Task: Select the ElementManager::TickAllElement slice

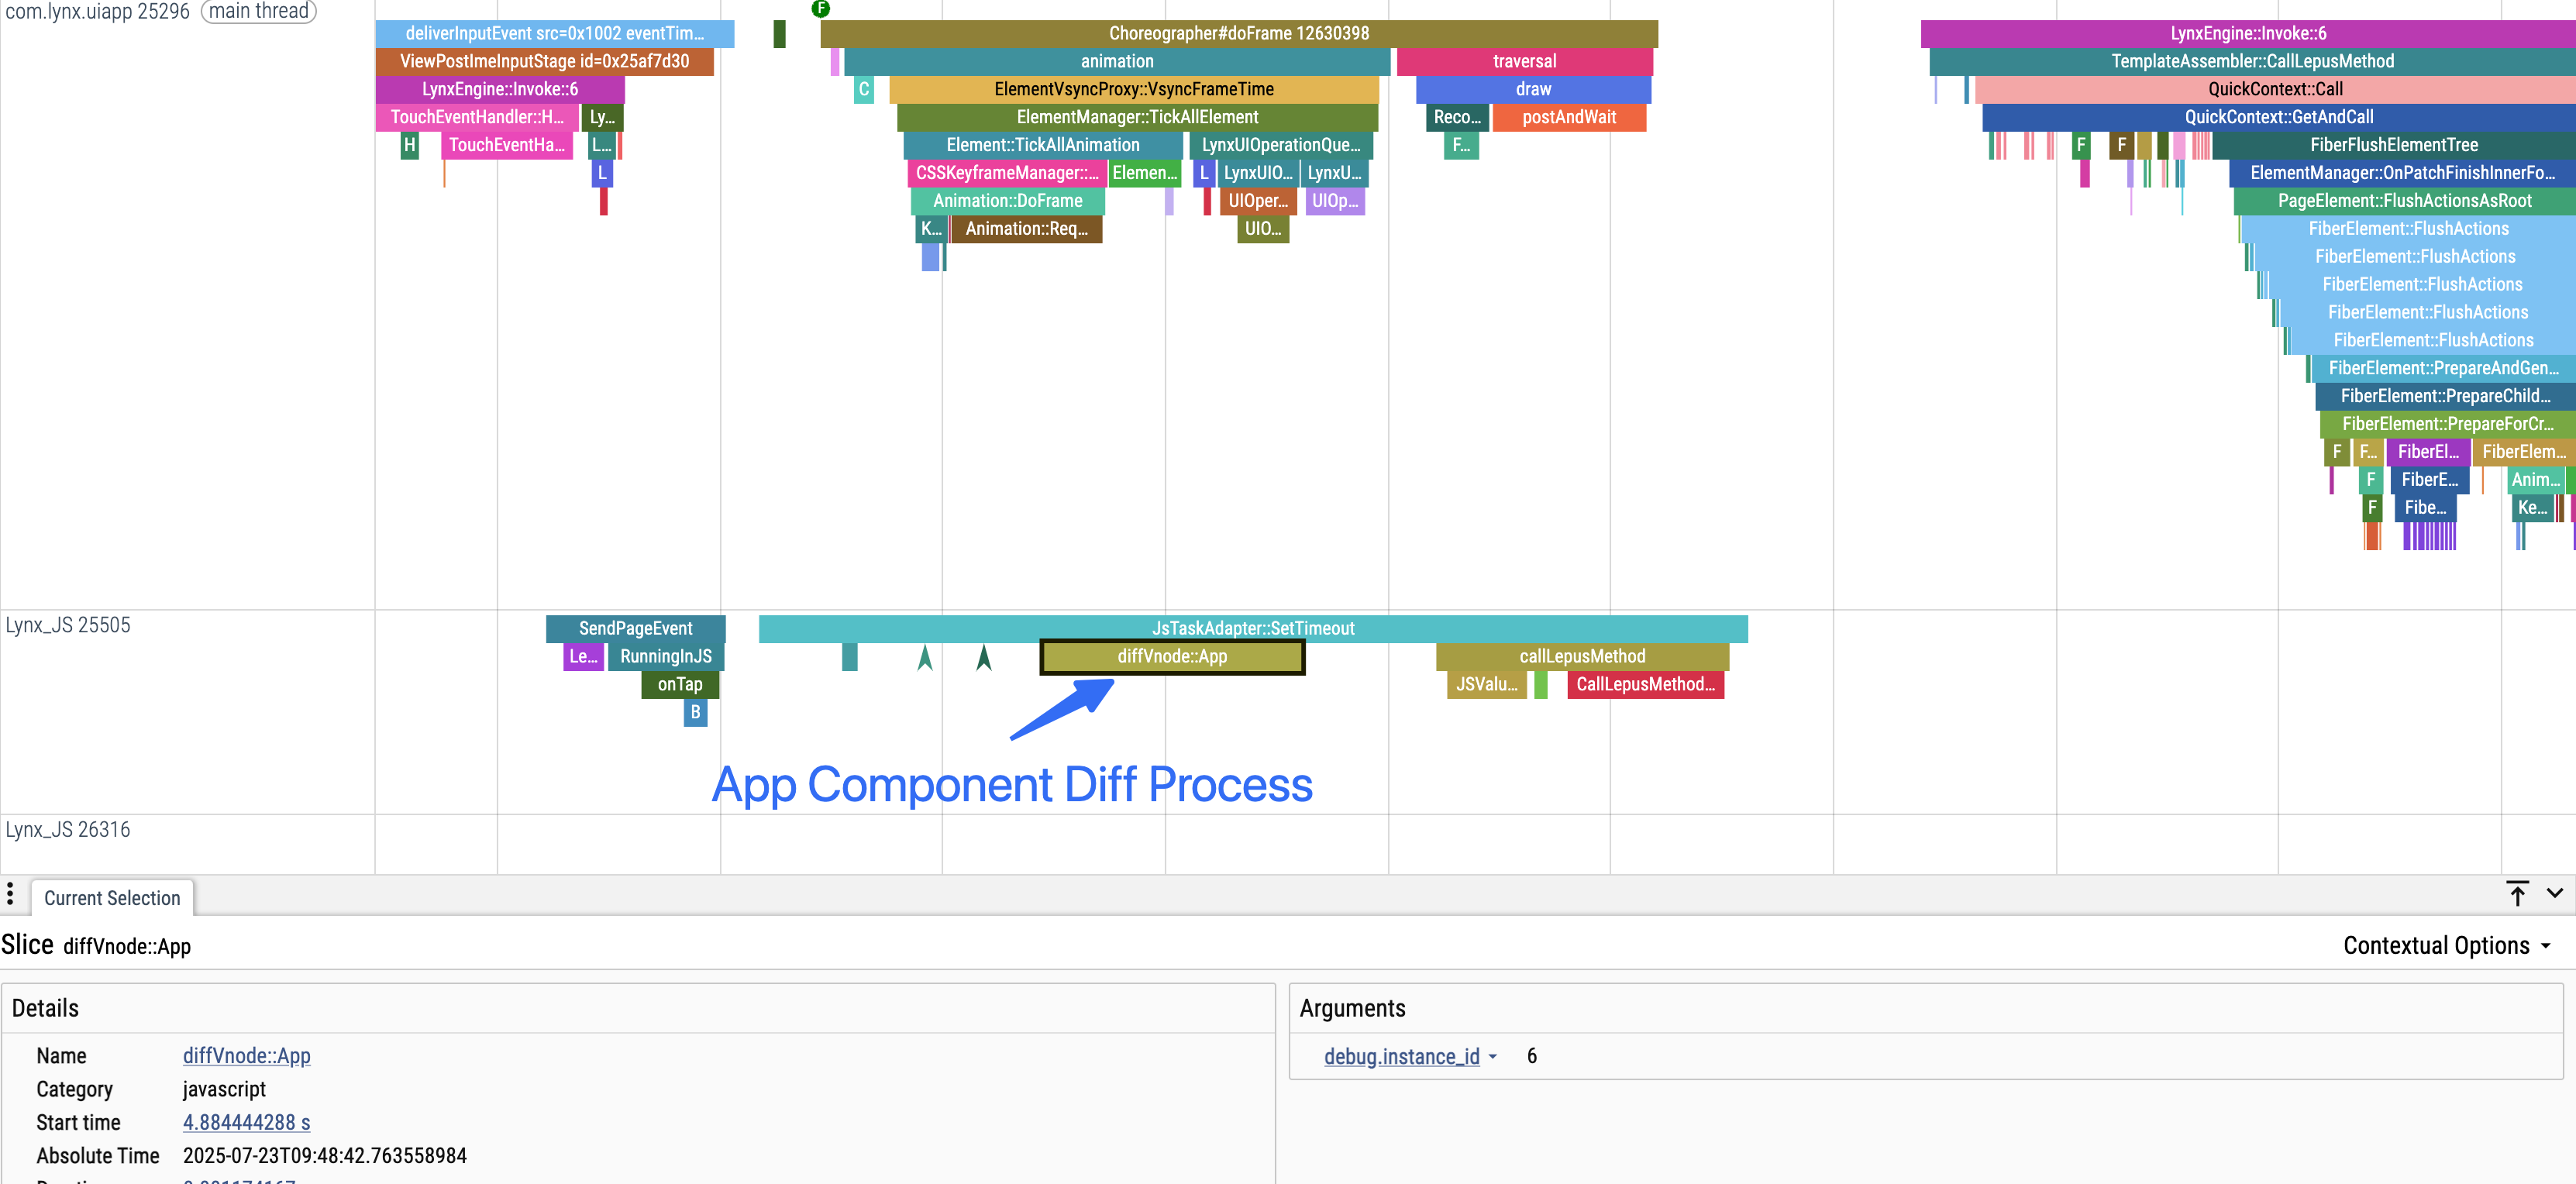Action: coord(1137,118)
